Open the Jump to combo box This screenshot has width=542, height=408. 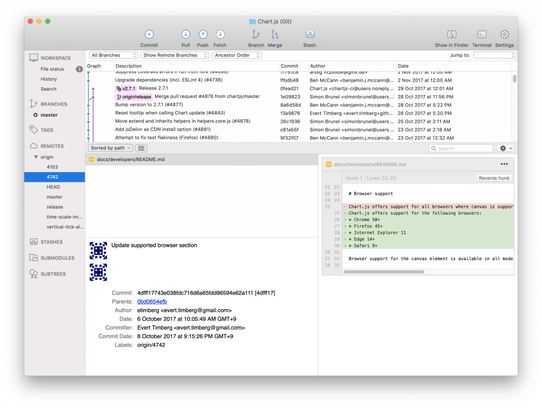point(495,55)
